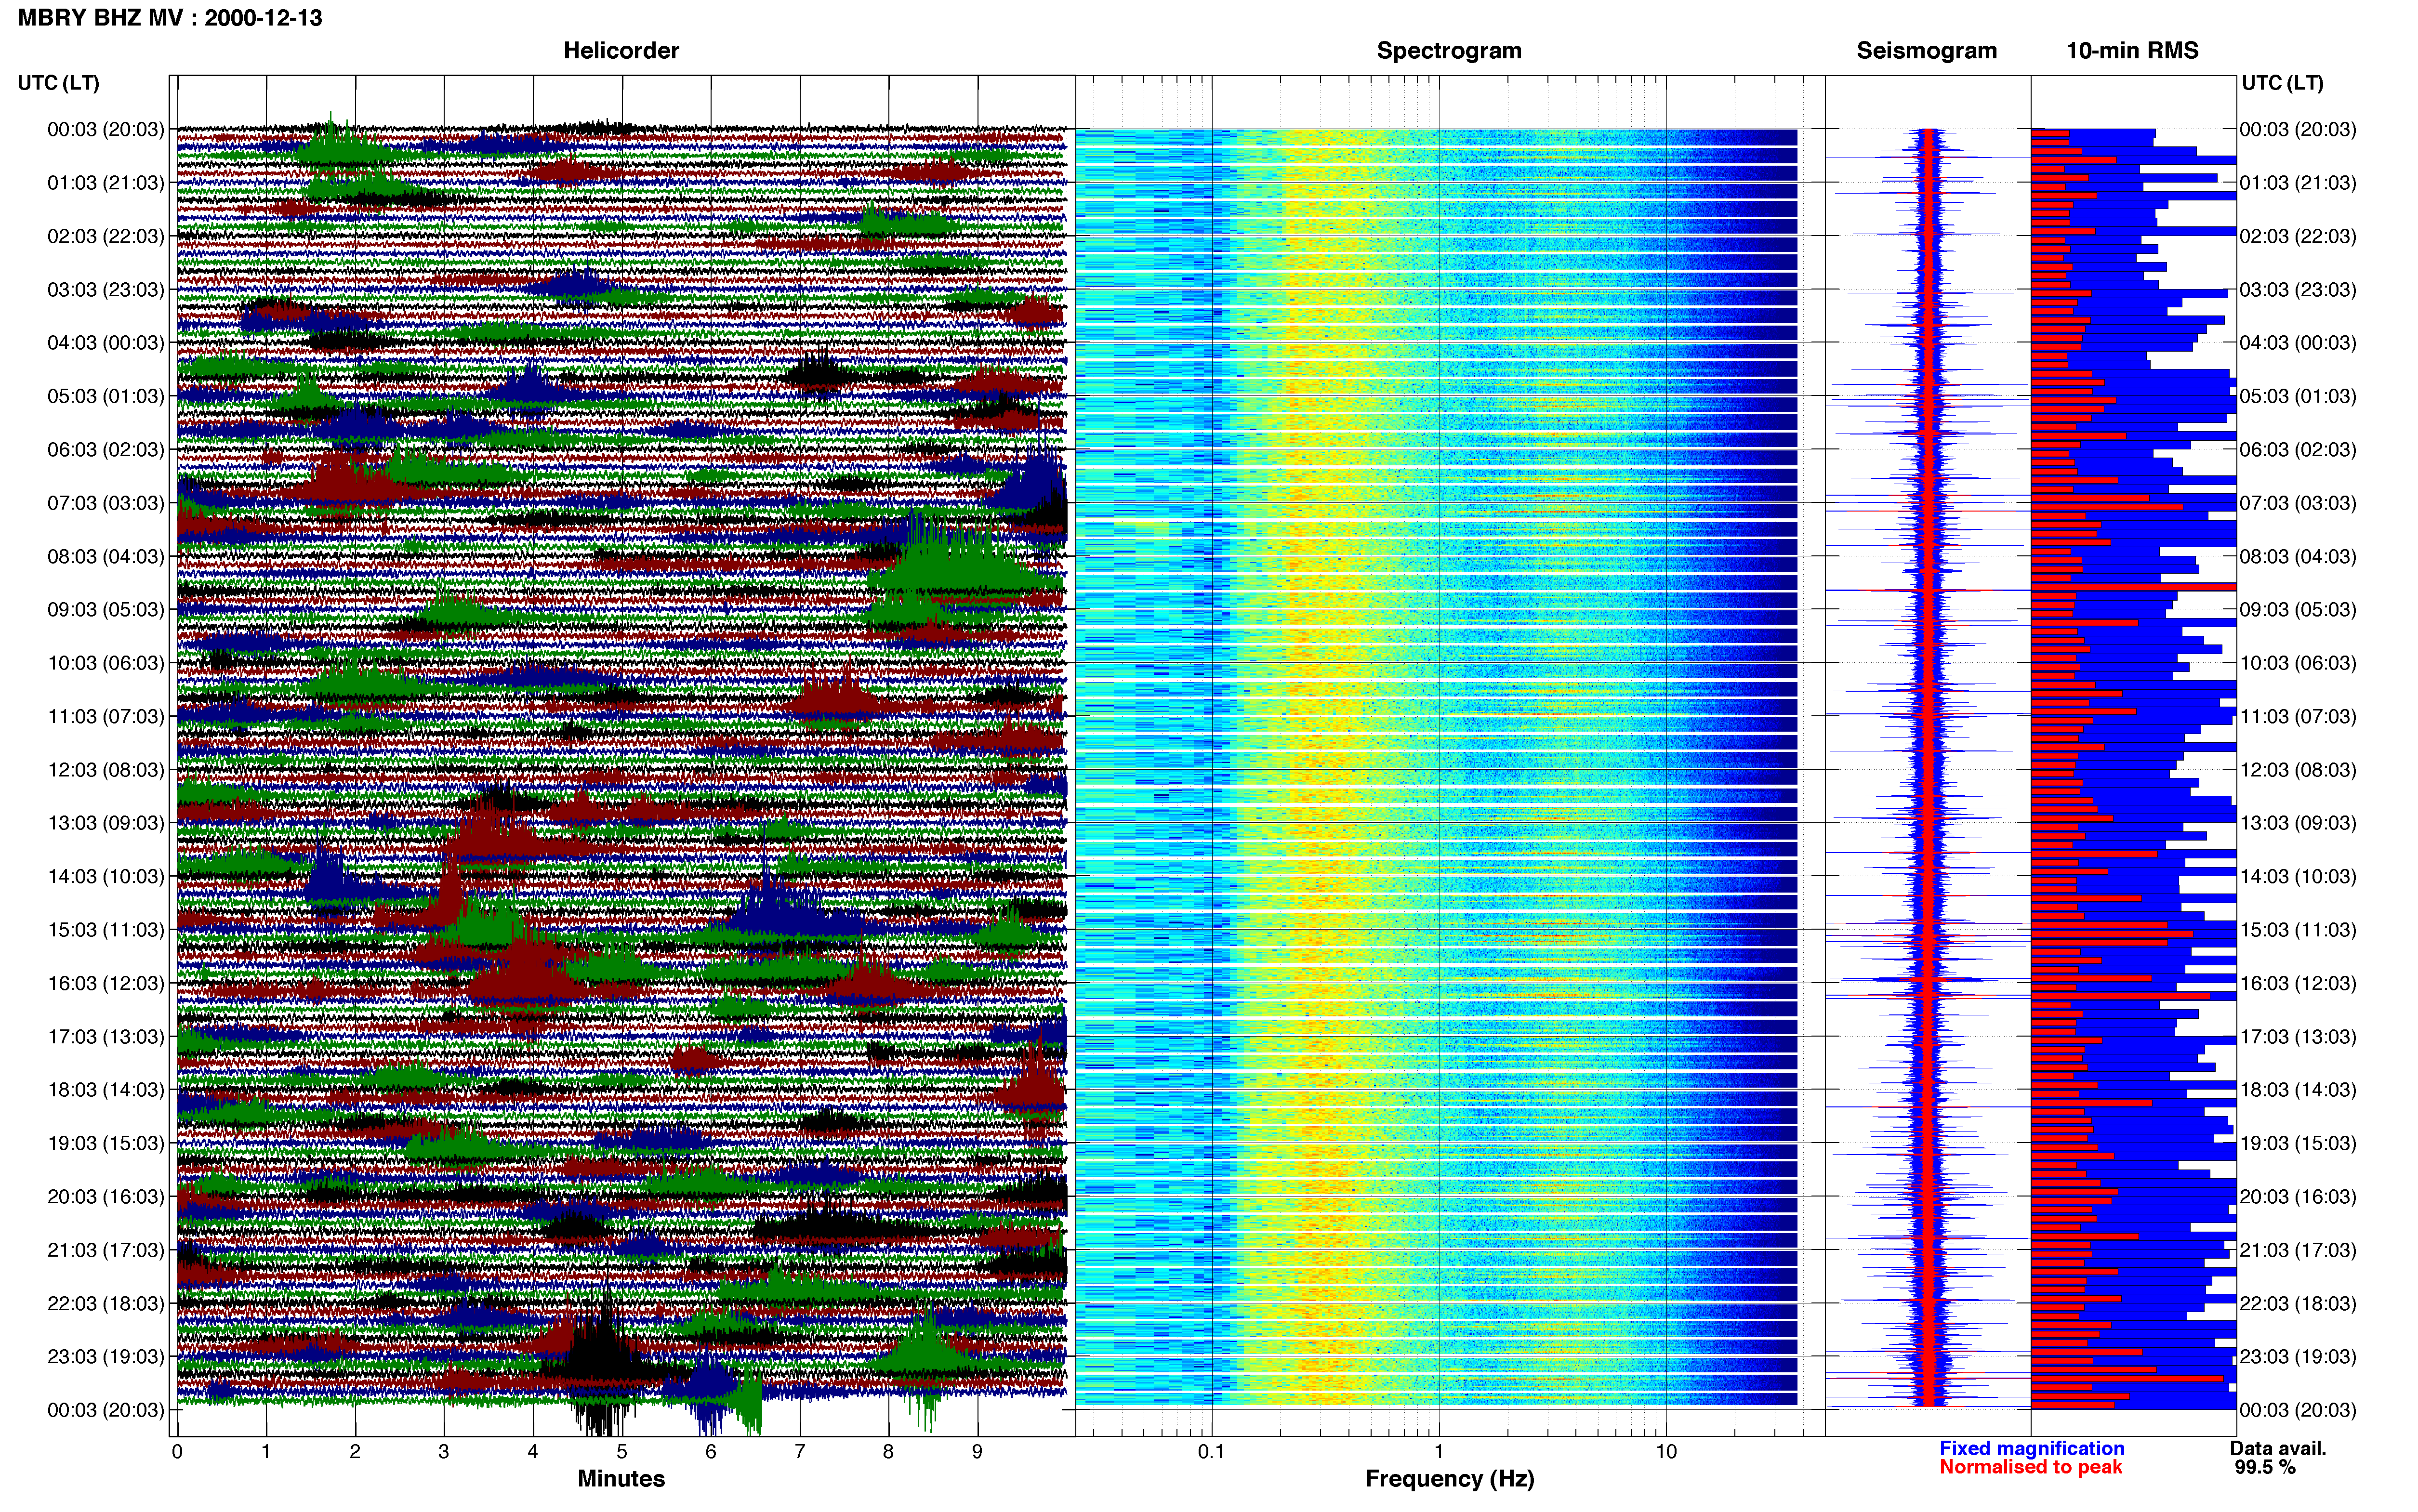2418x1512 pixels.
Task: Click the '5' tick on the Minutes axis
Action: click(622, 1452)
